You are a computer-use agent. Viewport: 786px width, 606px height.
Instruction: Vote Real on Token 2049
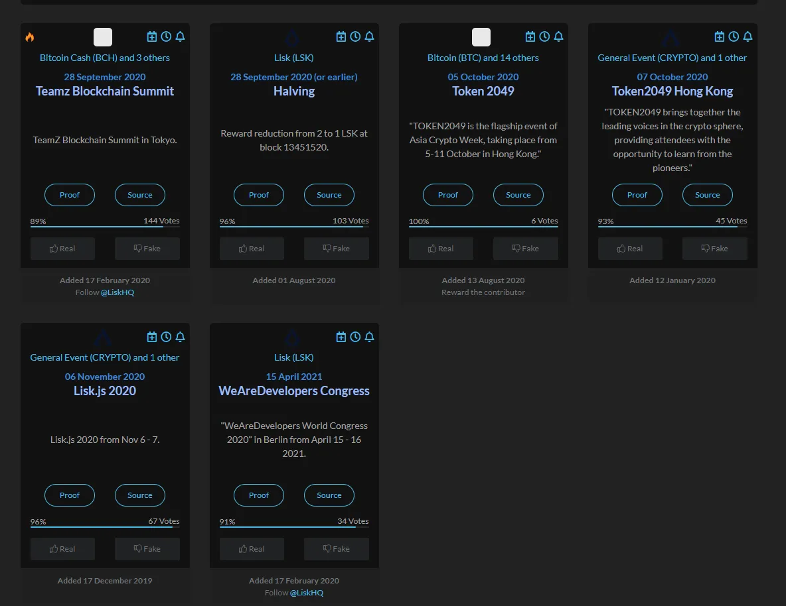tap(441, 249)
